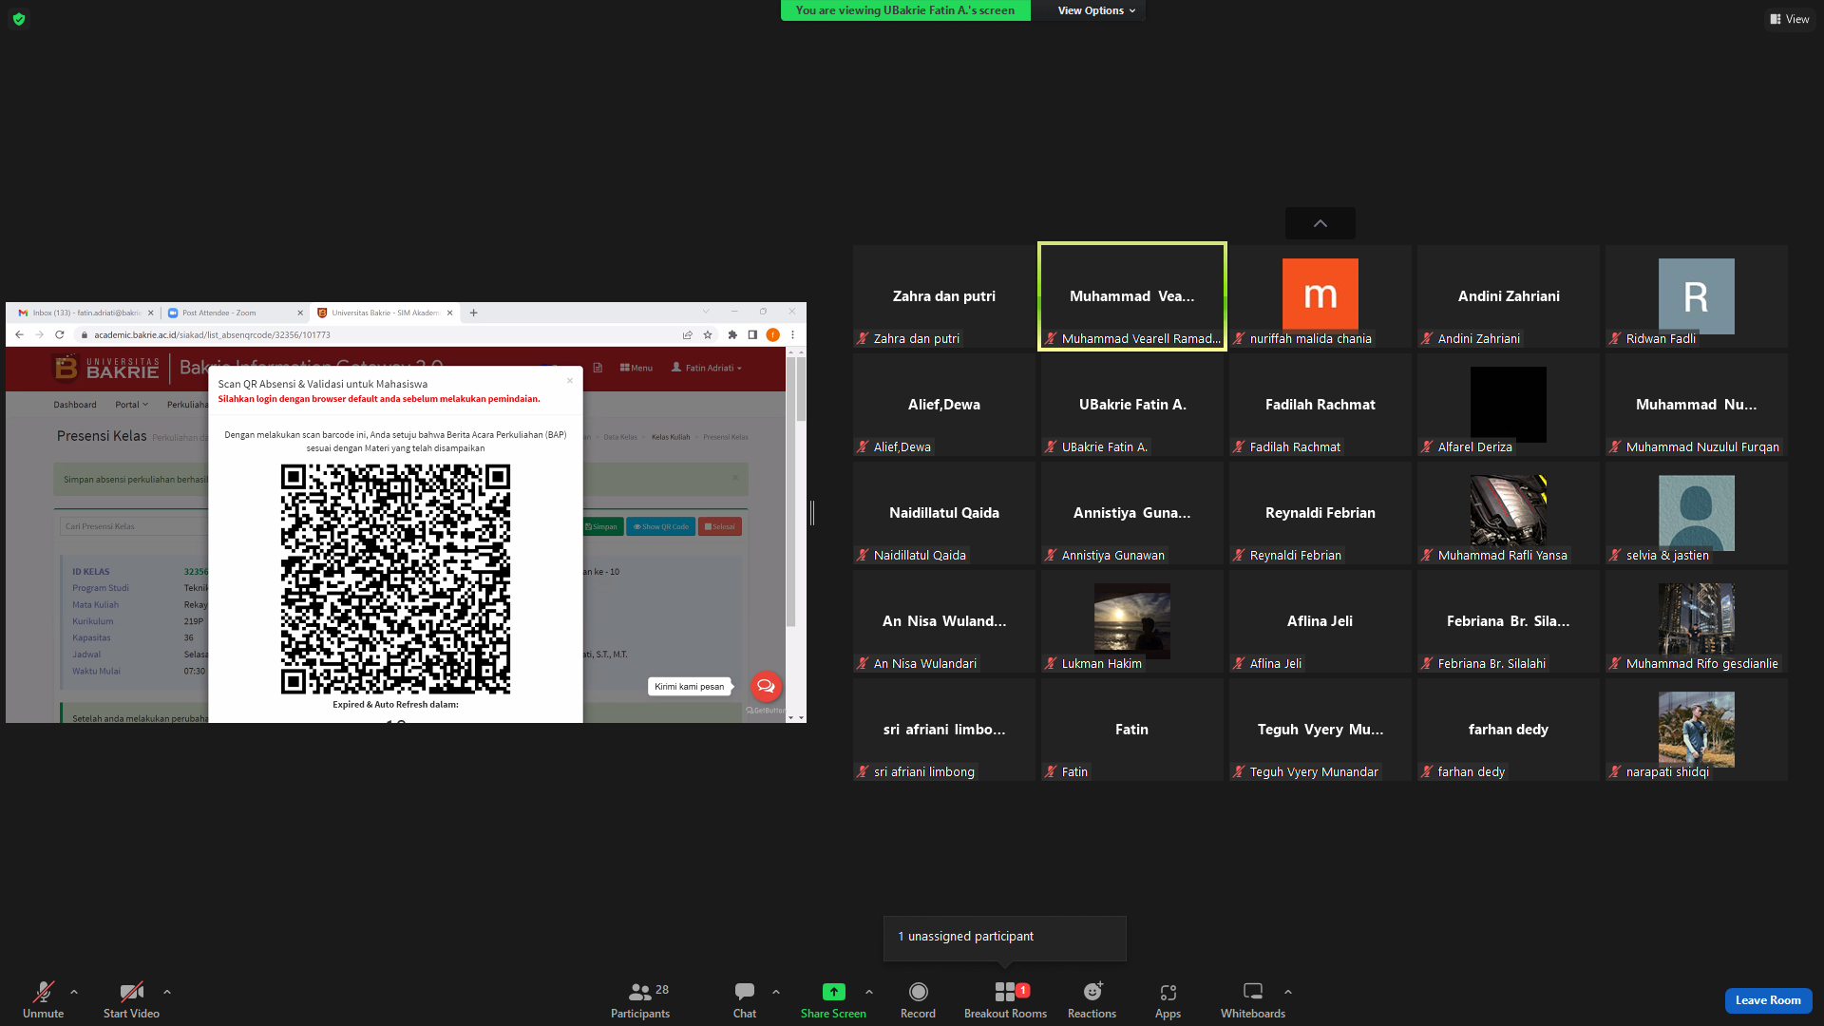Click the Show QR Code button

(661, 526)
